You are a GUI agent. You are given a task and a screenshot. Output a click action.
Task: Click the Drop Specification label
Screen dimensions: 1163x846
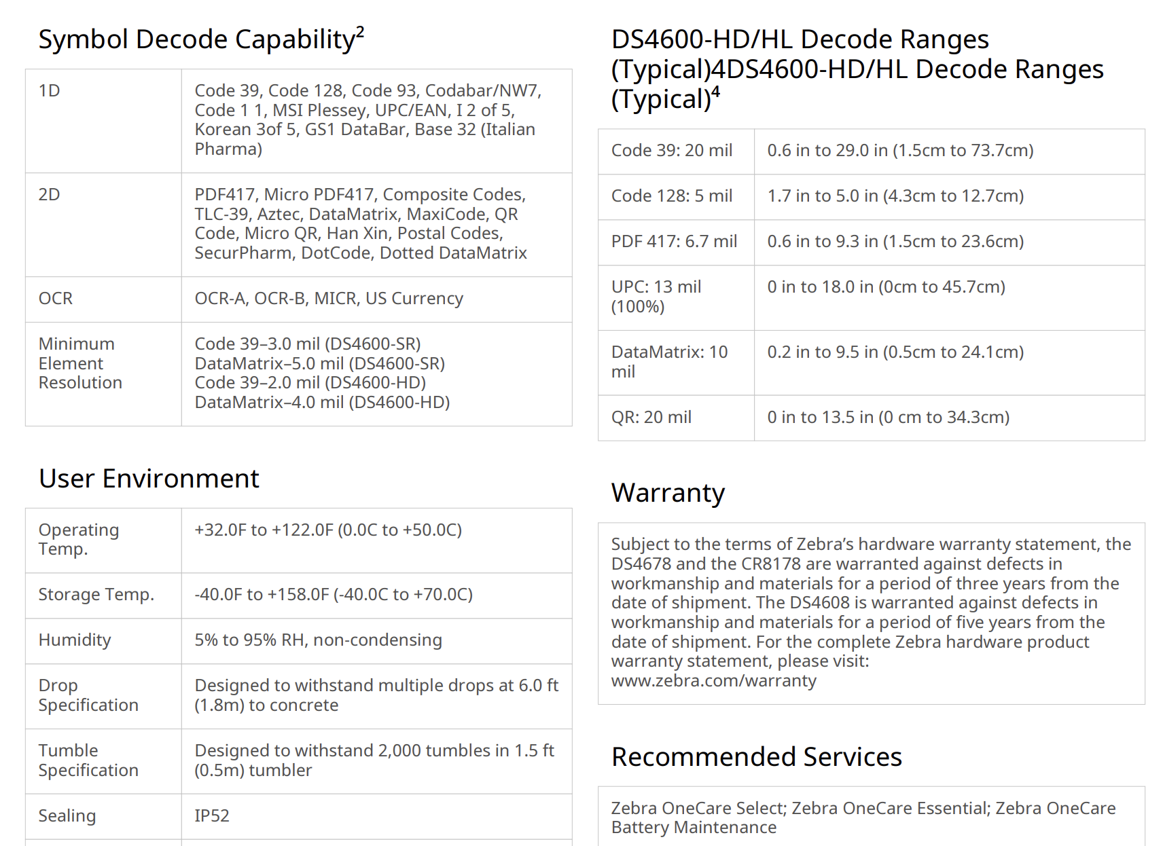click(88, 695)
